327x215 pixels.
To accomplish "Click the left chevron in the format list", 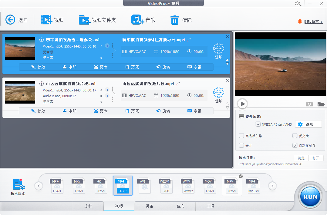I will (x=39, y=186).
